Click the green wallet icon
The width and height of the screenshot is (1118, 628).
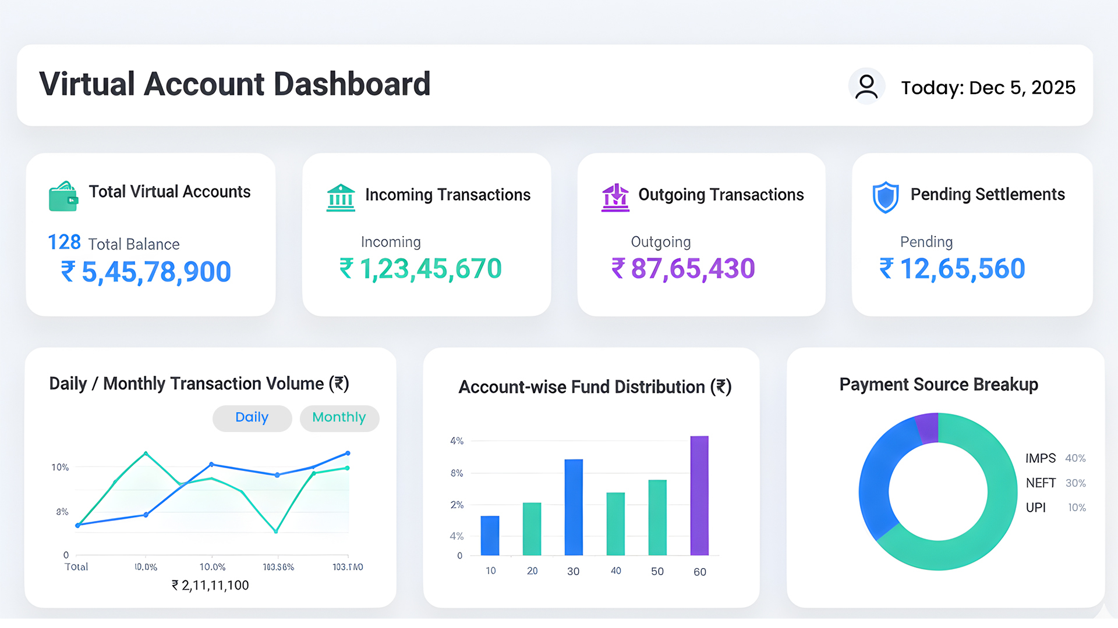[63, 196]
